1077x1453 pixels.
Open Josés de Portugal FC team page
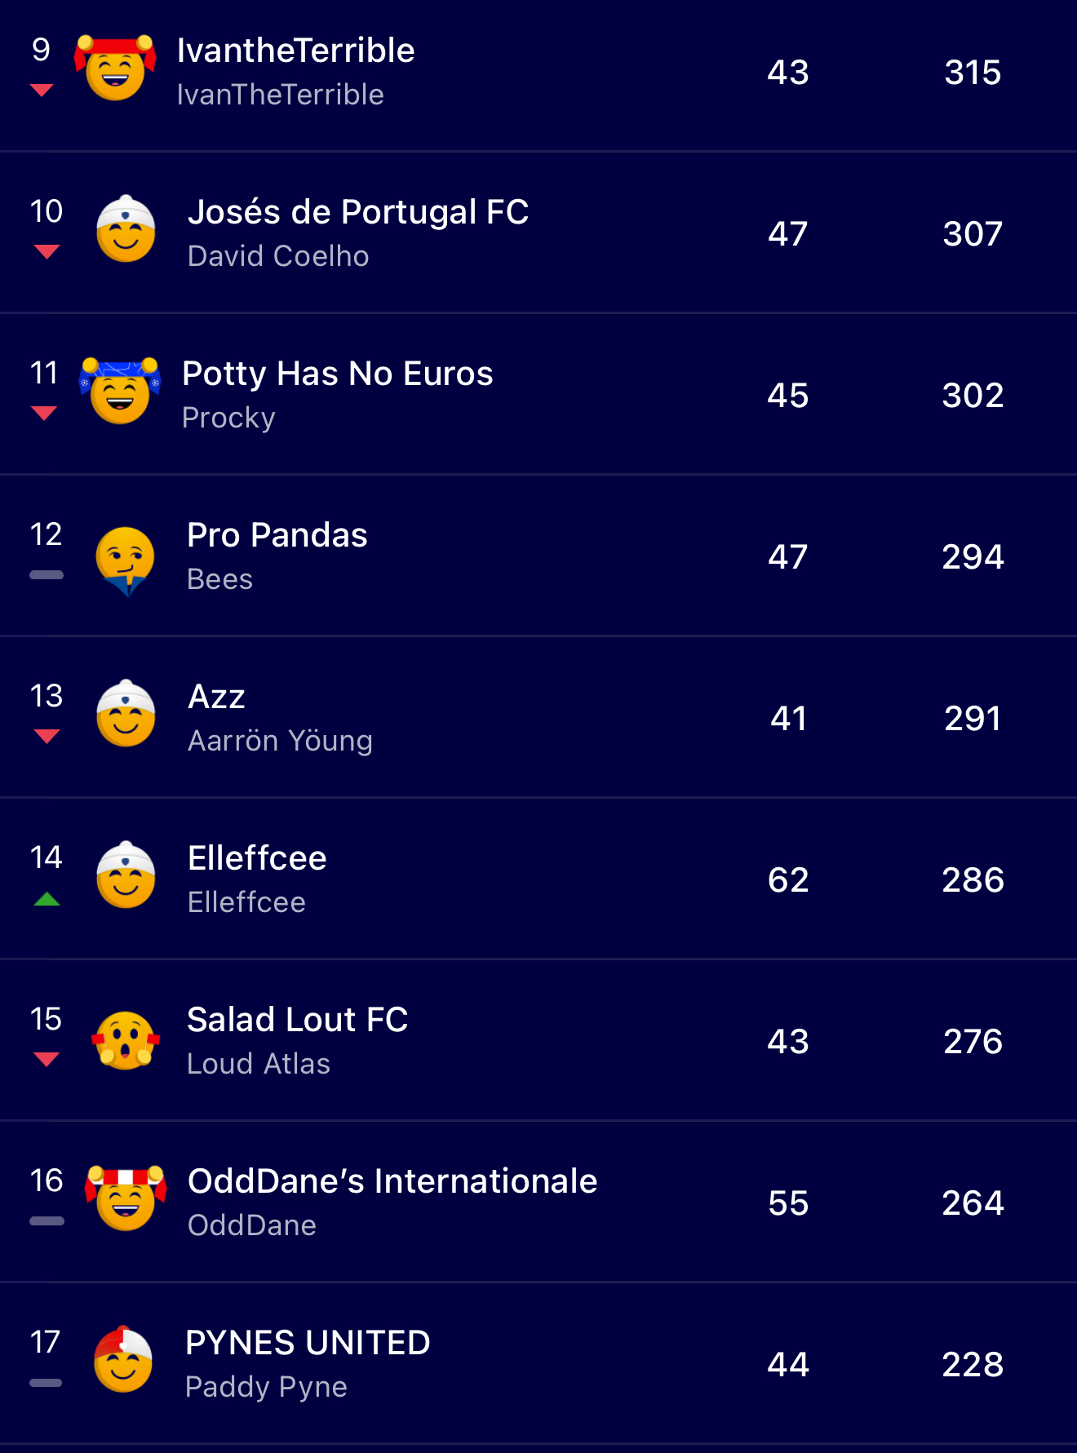pos(357,212)
